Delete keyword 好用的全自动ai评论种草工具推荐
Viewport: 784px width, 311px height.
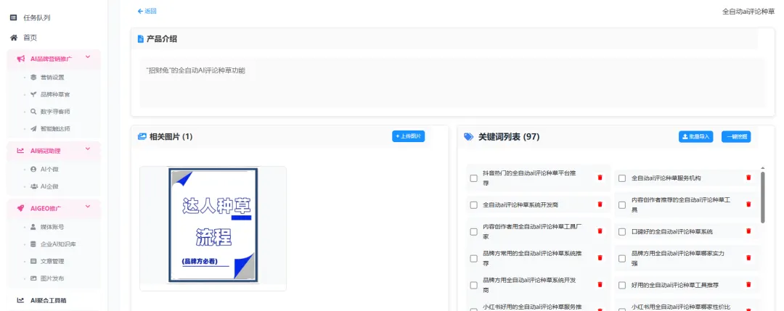(x=748, y=285)
